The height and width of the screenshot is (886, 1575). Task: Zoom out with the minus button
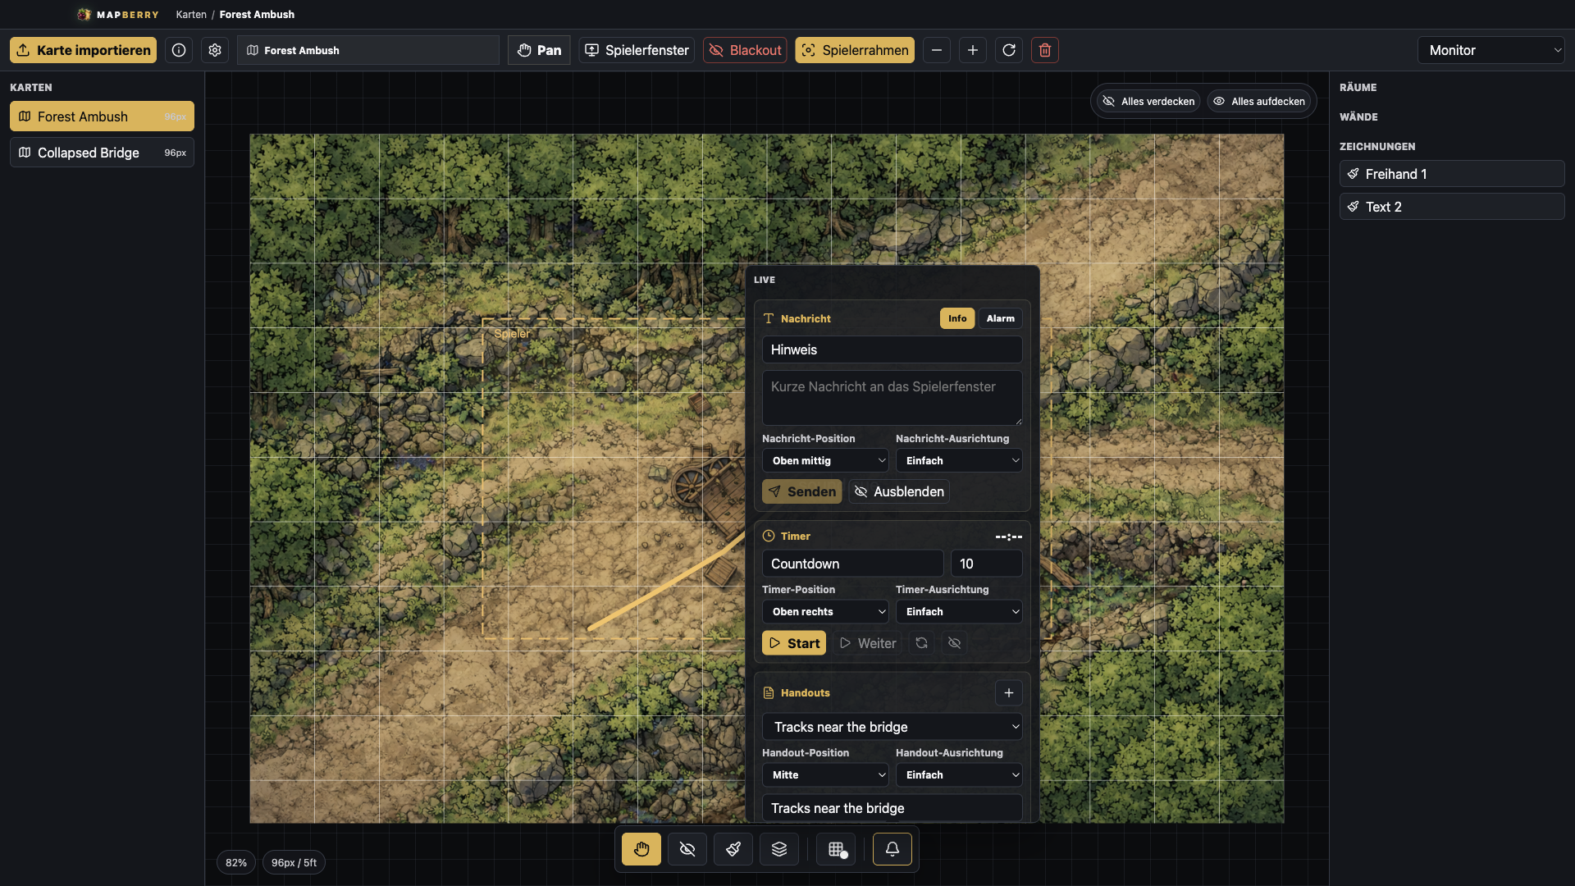pyautogui.click(x=937, y=50)
